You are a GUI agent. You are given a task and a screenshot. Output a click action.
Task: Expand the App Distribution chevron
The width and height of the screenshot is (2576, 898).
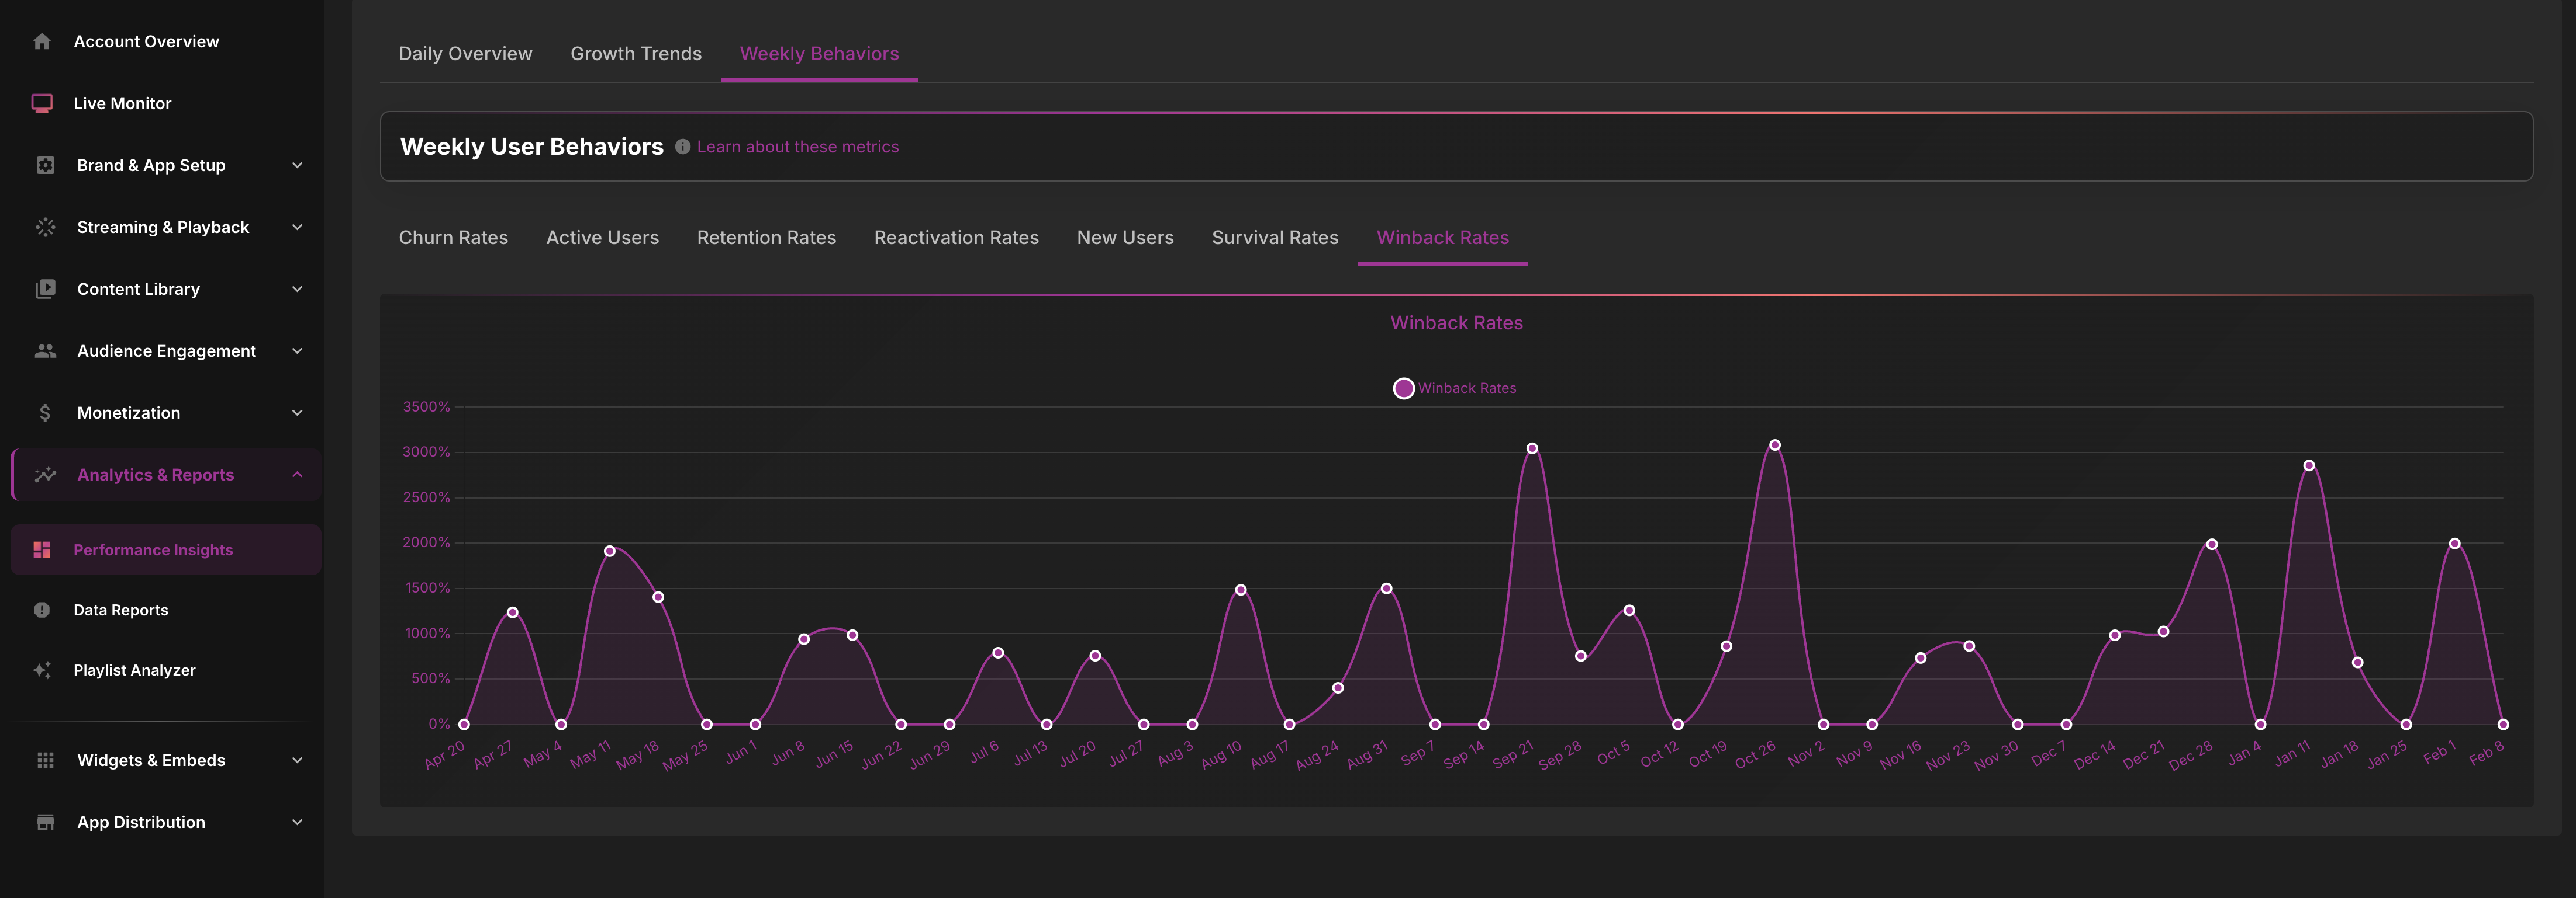pyautogui.click(x=297, y=822)
